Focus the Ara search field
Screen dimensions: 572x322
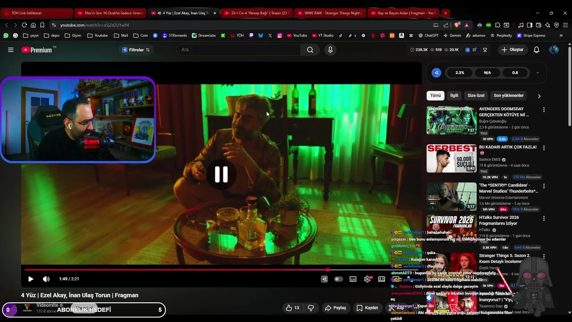pos(239,50)
